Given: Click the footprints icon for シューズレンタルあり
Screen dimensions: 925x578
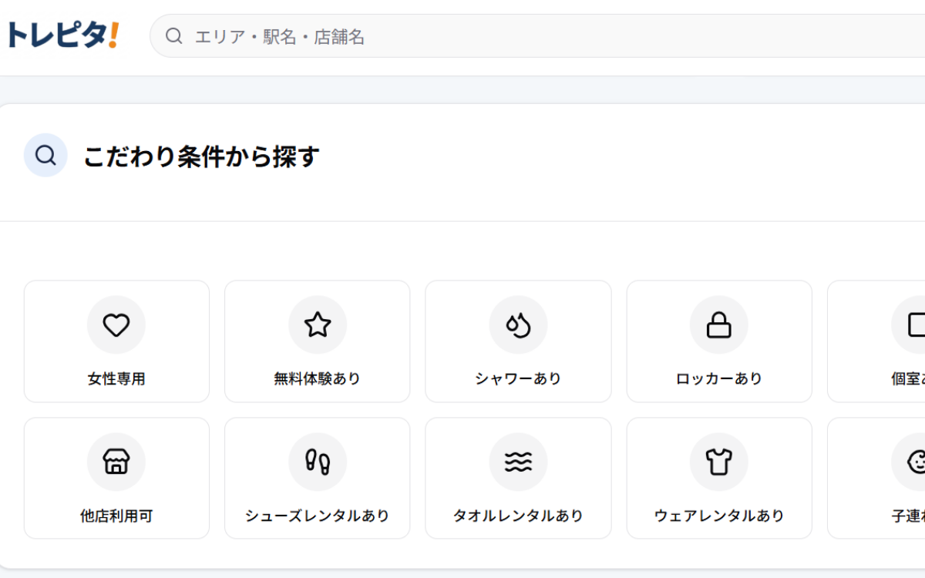Looking at the screenshot, I should [x=318, y=462].
